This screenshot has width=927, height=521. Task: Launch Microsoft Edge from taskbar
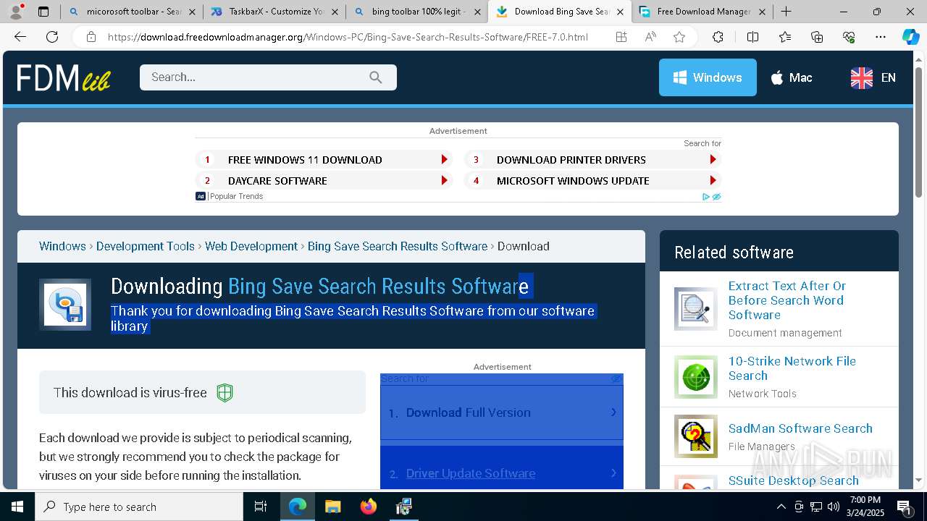pyautogui.click(x=298, y=507)
